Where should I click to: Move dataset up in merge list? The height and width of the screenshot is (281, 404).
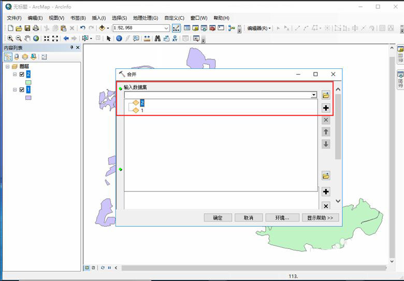pyautogui.click(x=326, y=132)
